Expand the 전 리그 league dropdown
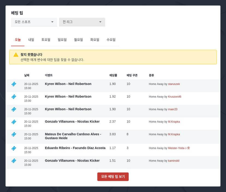226x192 pixels. tap(82, 22)
